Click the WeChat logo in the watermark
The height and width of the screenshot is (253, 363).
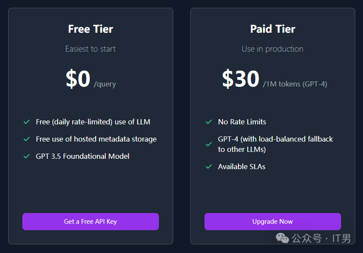pos(282,238)
